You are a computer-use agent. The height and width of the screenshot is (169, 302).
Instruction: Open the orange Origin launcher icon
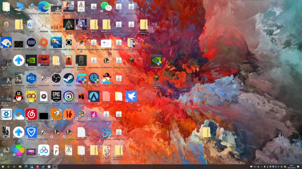pos(44,42)
